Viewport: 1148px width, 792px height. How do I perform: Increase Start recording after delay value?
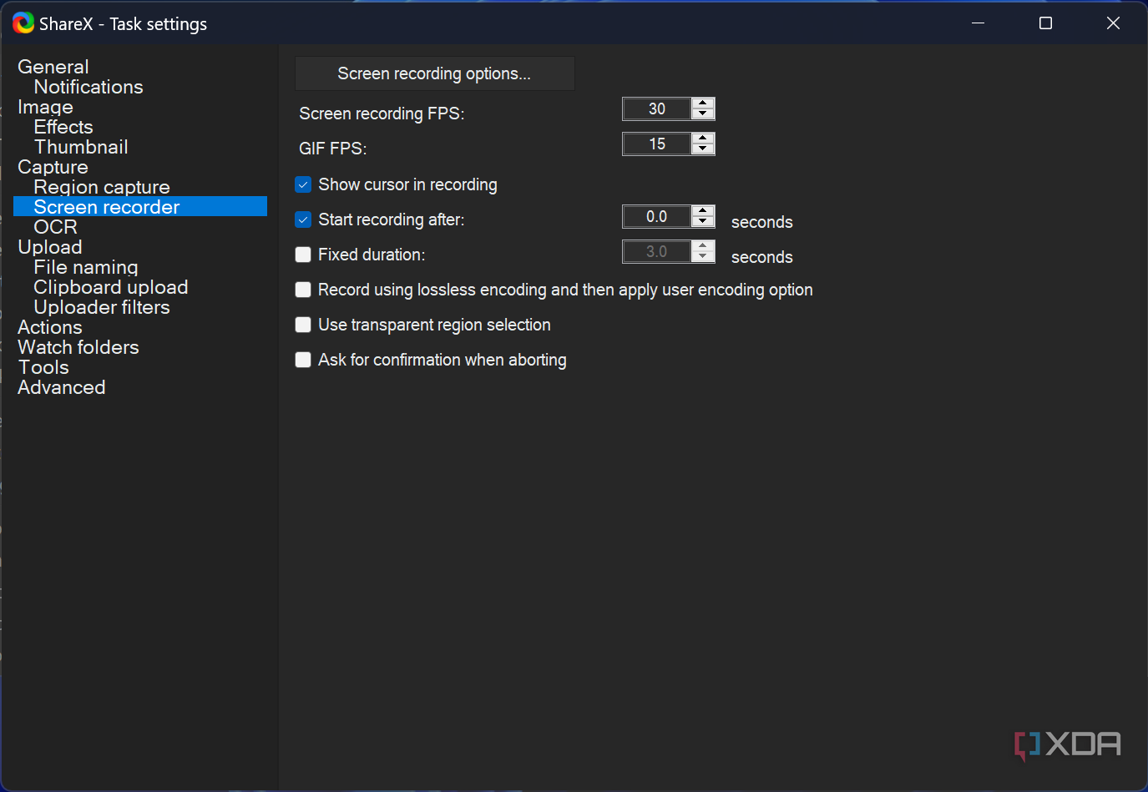pos(703,211)
